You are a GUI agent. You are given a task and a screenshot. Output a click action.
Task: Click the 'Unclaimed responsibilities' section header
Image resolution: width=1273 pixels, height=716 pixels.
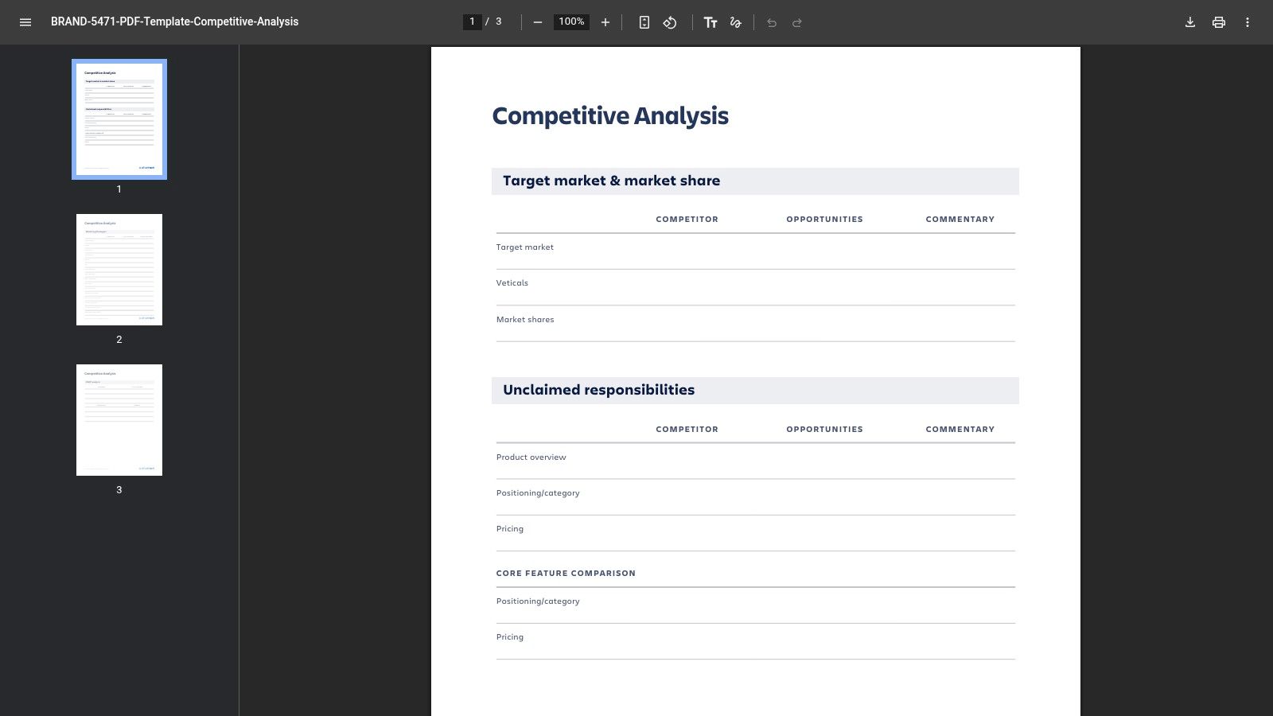(755, 391)
